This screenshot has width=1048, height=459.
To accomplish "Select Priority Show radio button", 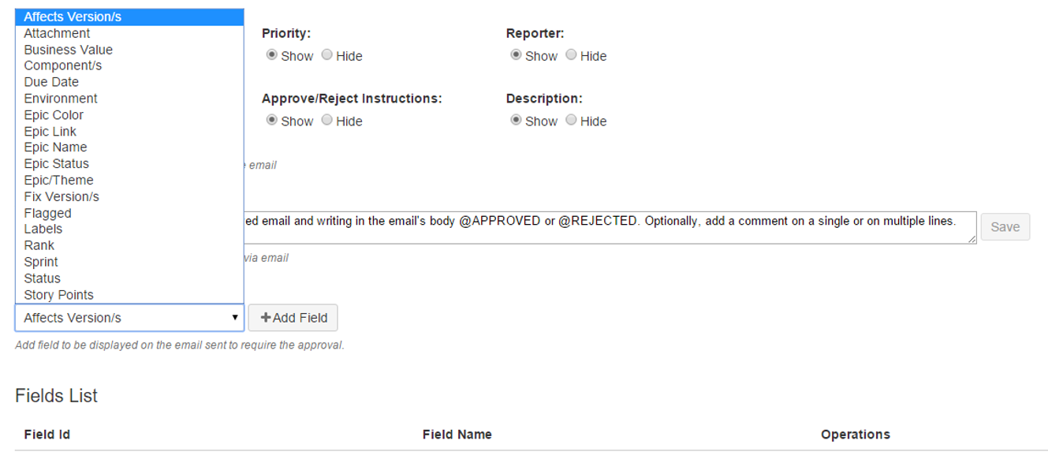I will (x=272, y=55).
